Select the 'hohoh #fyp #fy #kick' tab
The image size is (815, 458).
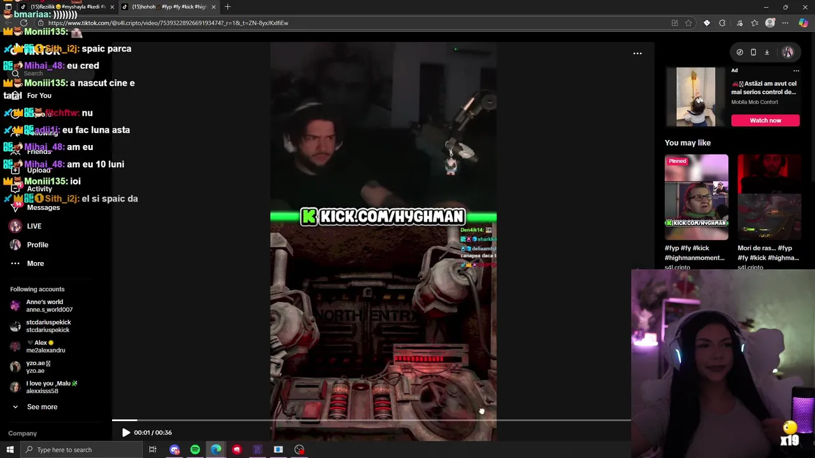pos(169,7)
